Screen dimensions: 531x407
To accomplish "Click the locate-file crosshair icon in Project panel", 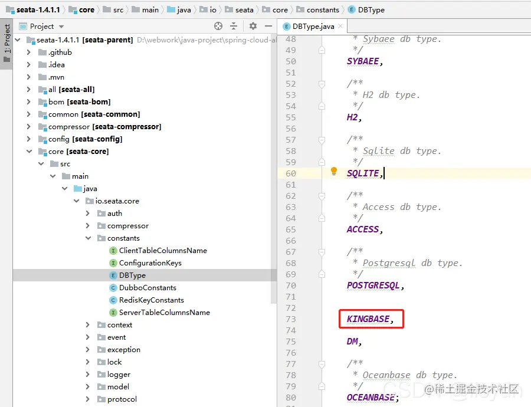I will click(218, 26).
